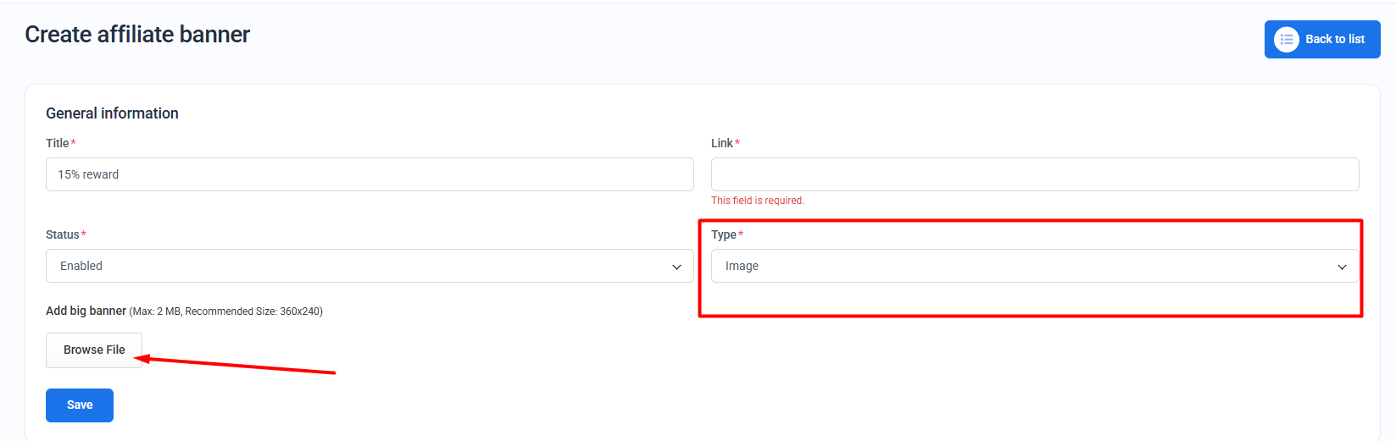This screenshot has width=1396, height=441.
Task: Click the chevron arrow on Type dropdown
Action: [x=1342, y=267]
